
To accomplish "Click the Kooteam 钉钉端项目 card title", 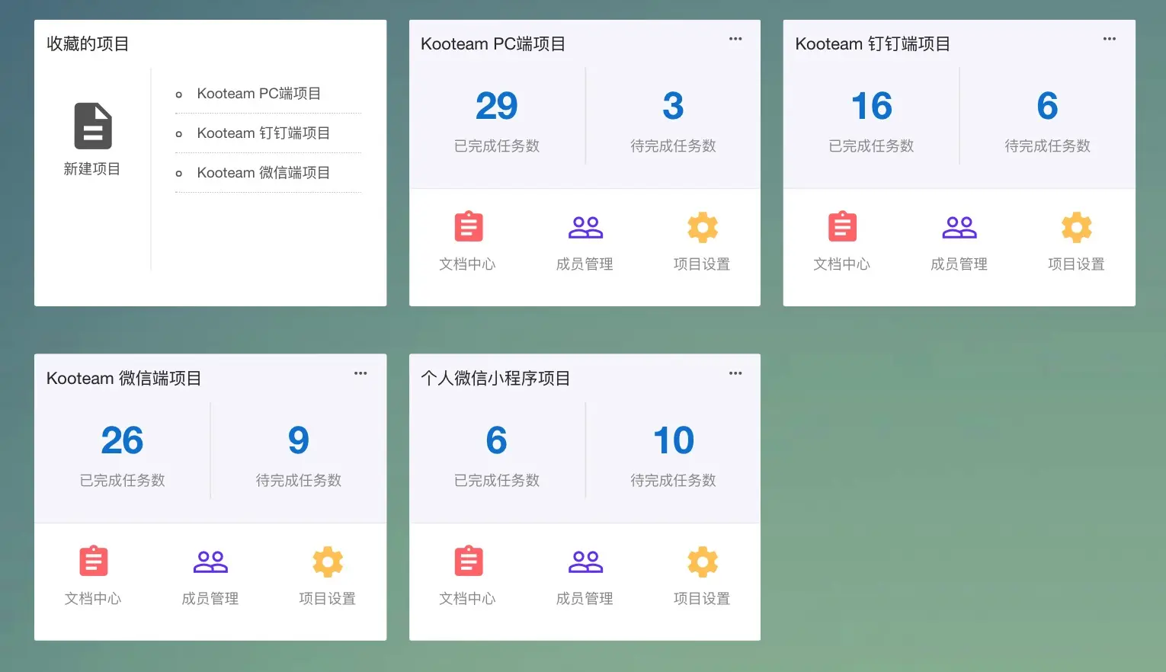I will pos(873,44).
